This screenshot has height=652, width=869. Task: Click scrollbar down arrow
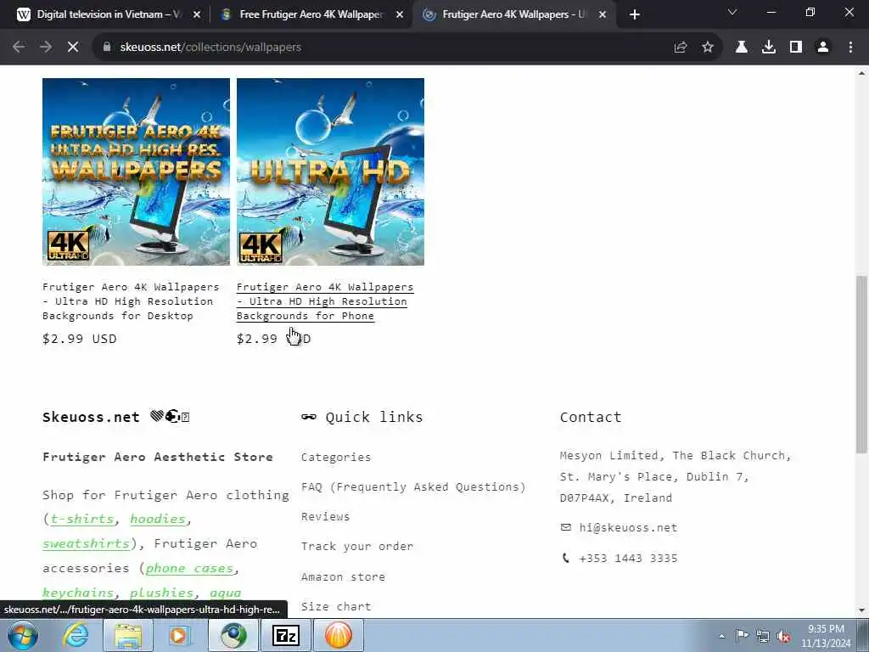861,610
